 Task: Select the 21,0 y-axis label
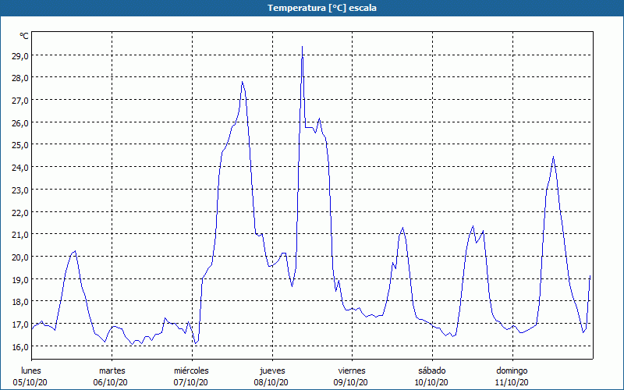(20, 235)
